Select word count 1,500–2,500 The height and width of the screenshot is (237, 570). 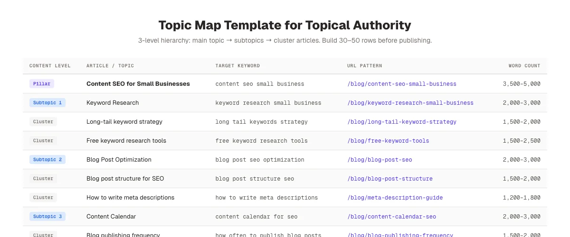[522, 141]
